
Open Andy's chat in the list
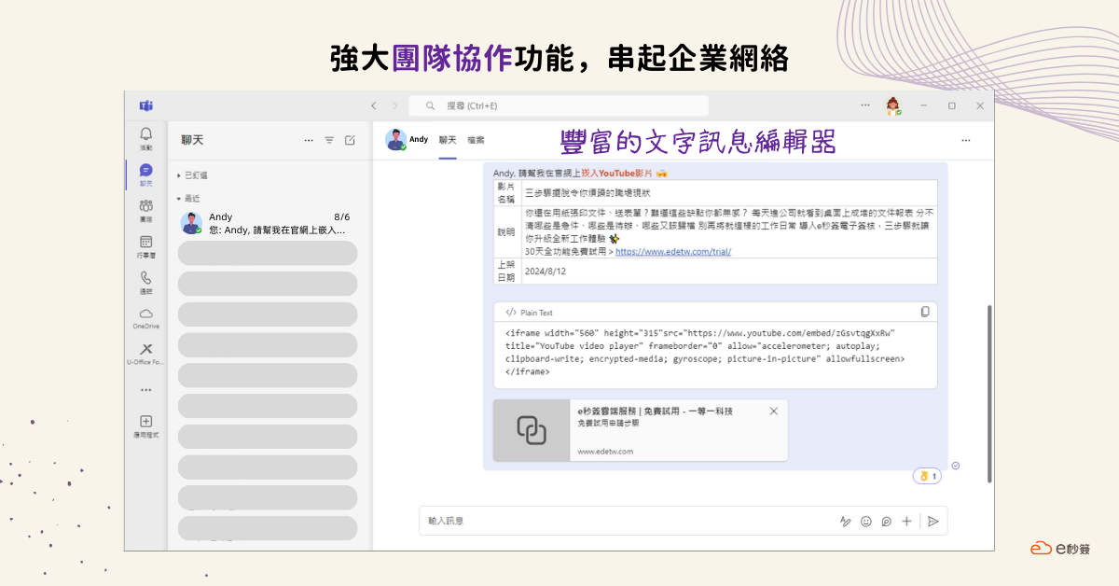[268, 223]
